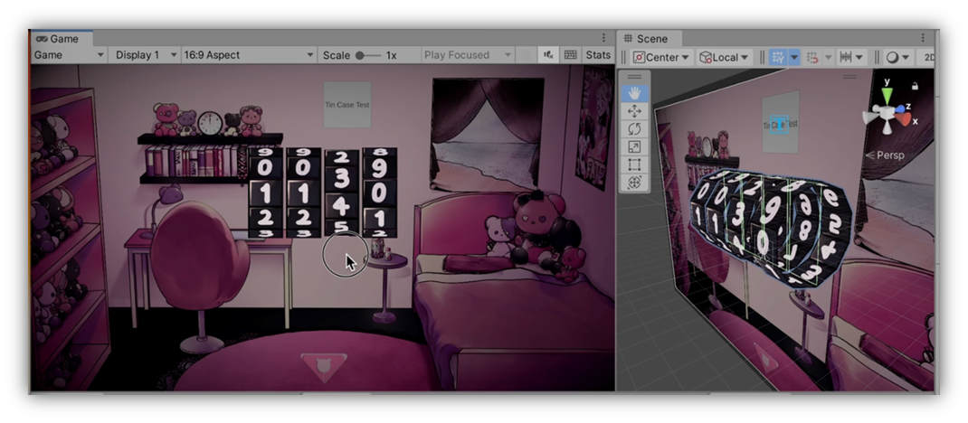The width and height of the screenshot is (968, 423).
Task: Open the Display 1 dropdown
Action: (145, 55)
